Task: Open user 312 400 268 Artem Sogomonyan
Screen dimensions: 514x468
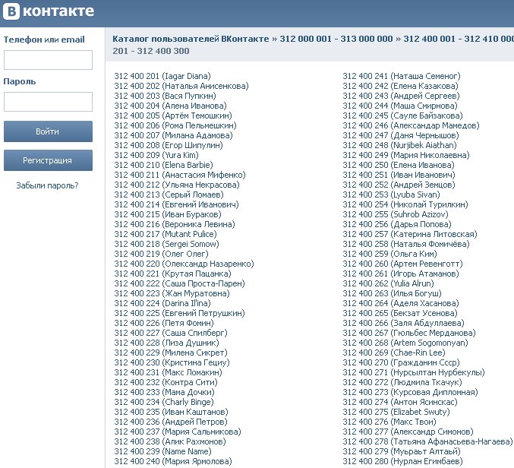Action: coord(405,343)
